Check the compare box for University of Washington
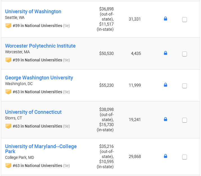 click(184, 20)
